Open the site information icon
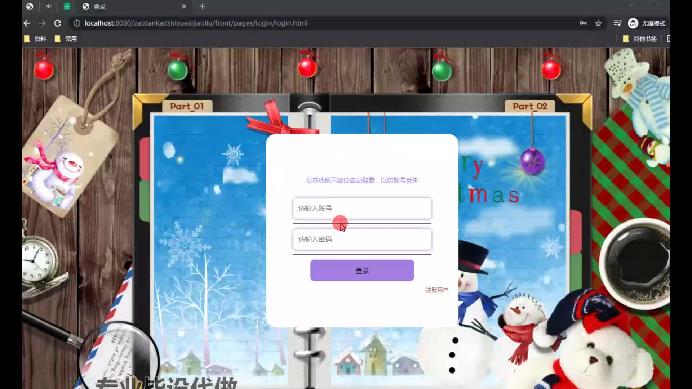 [x=77, y=23]
